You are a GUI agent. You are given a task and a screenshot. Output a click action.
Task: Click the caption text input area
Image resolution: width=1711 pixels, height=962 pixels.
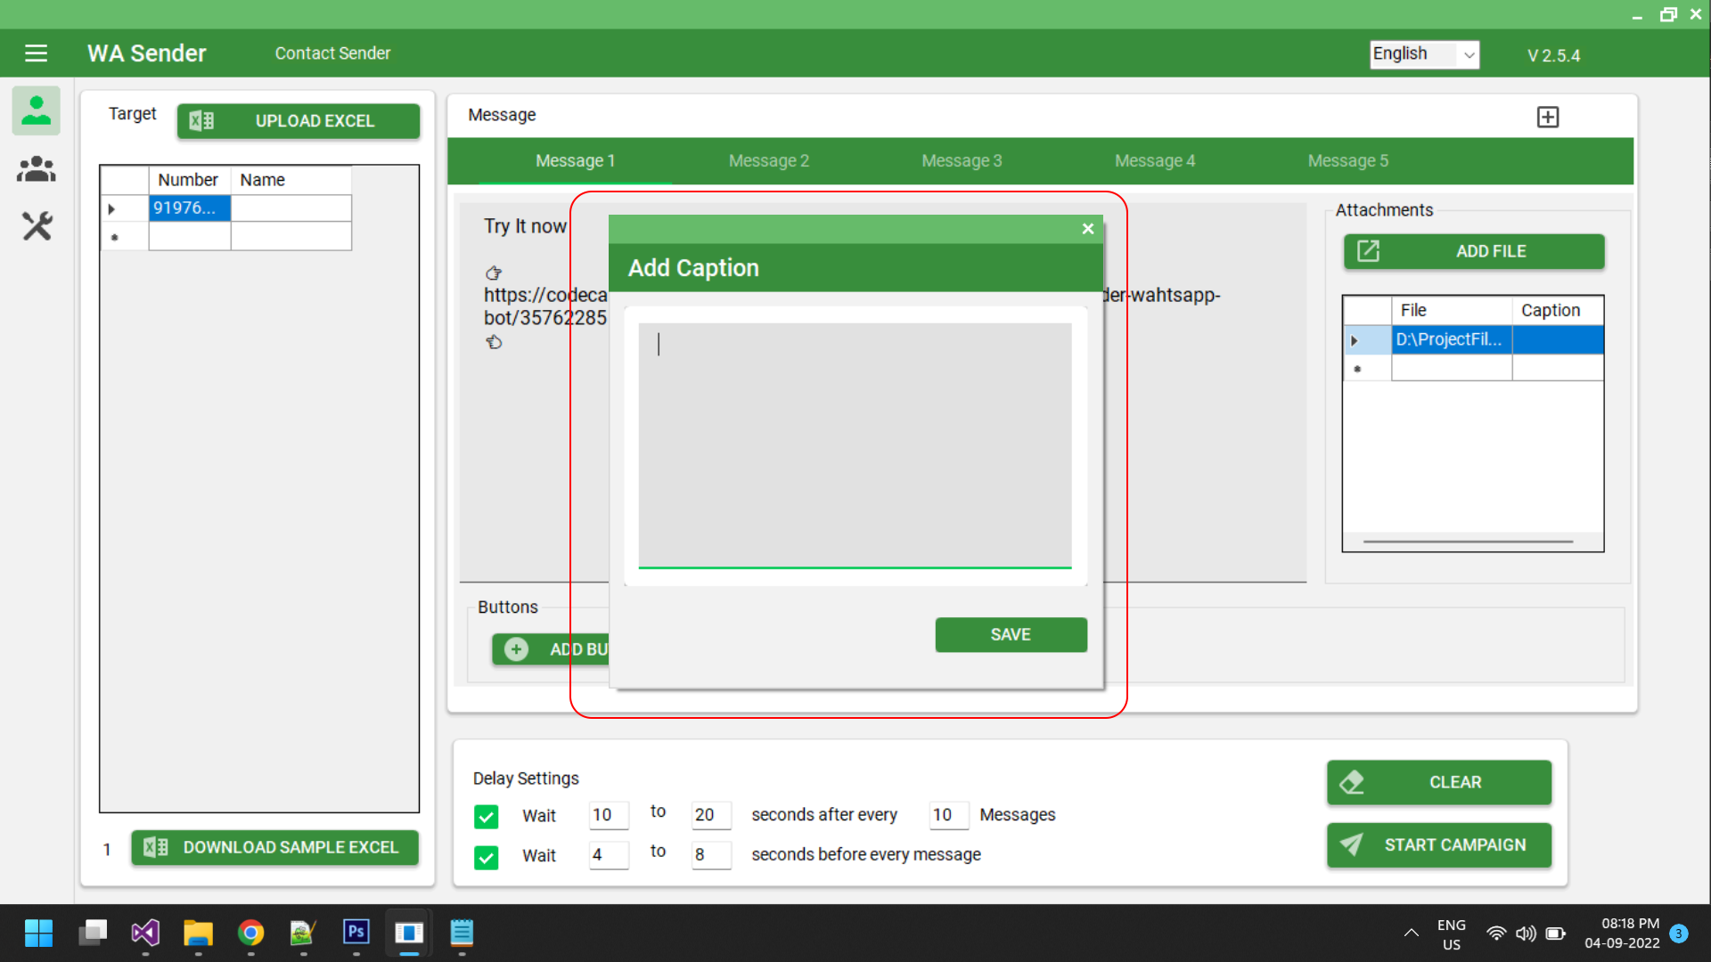[855, 444]
